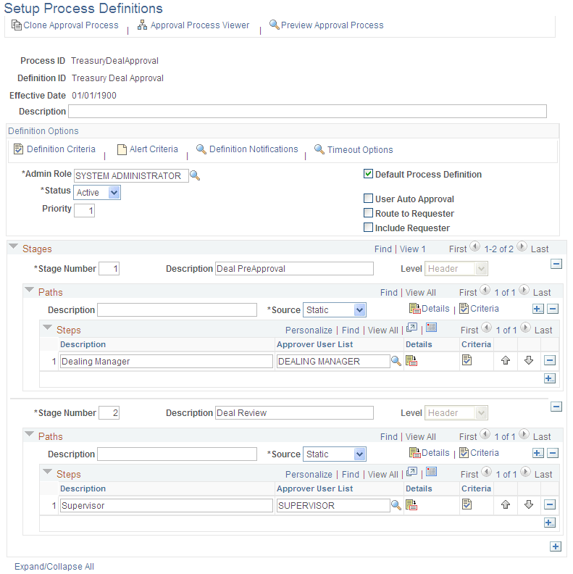
Task: Click the Dealing Manager step description field
Action: 167,362
